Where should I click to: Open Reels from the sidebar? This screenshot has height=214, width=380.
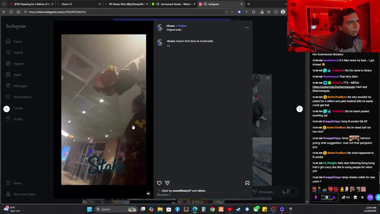coord(13,75)
